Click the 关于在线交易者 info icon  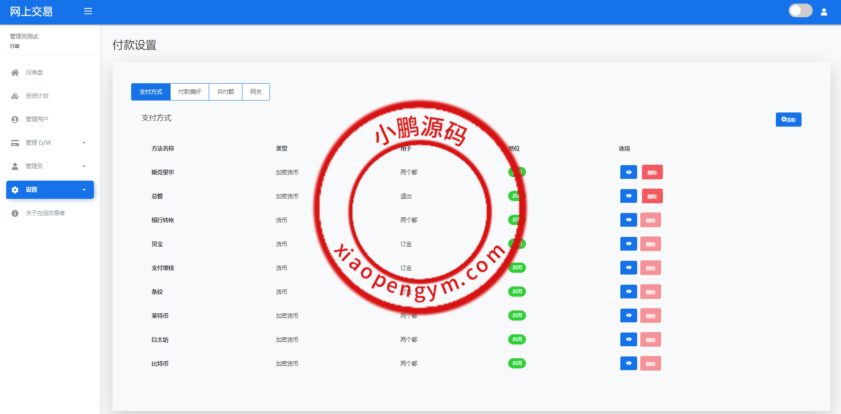(x=15, y=213)
